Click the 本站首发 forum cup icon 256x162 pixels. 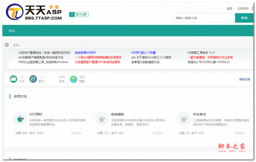pos(183,119)
